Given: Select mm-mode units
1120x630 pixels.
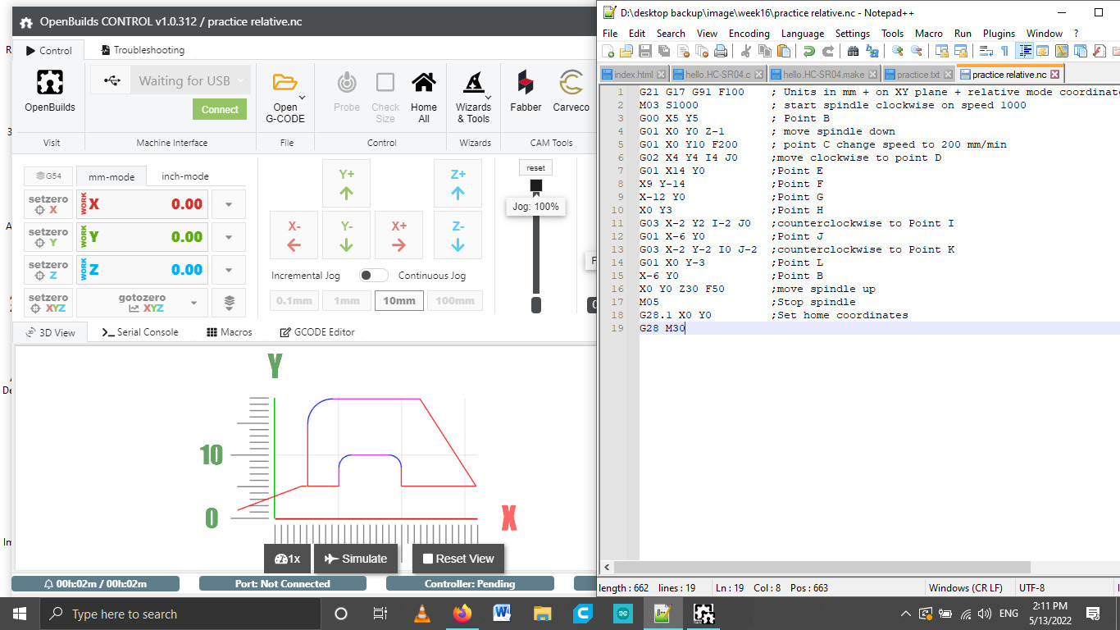Looking at the screenshot, I should [112, 176].
